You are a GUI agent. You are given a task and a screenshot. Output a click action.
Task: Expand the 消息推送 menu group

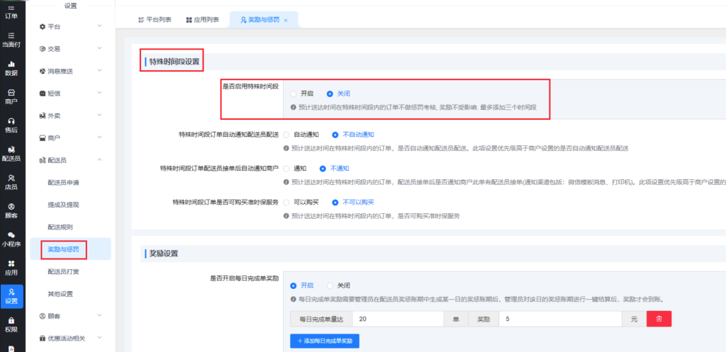[69, 72]
